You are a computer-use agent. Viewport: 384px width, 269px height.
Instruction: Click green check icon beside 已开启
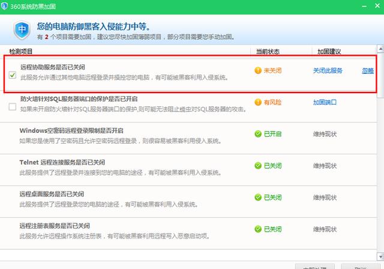point(258,134)
